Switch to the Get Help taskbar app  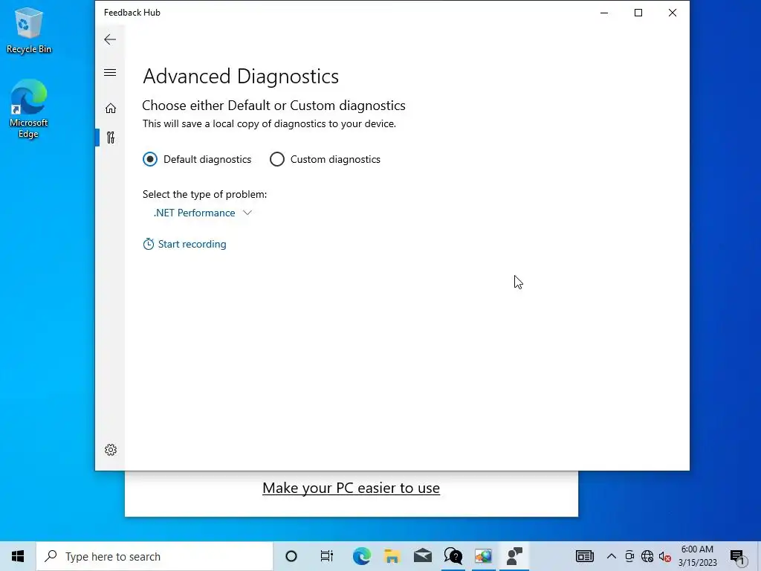click(x=453, y=556)
